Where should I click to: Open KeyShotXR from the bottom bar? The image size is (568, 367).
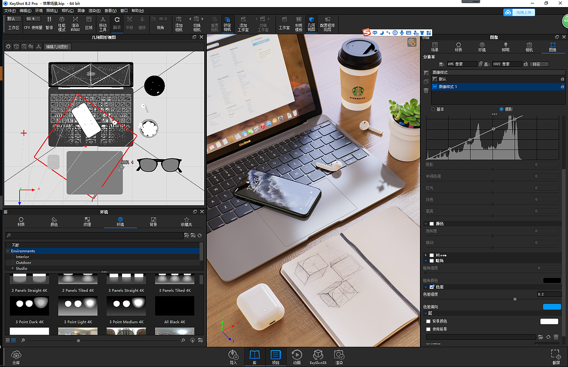[x=318, y=357]
